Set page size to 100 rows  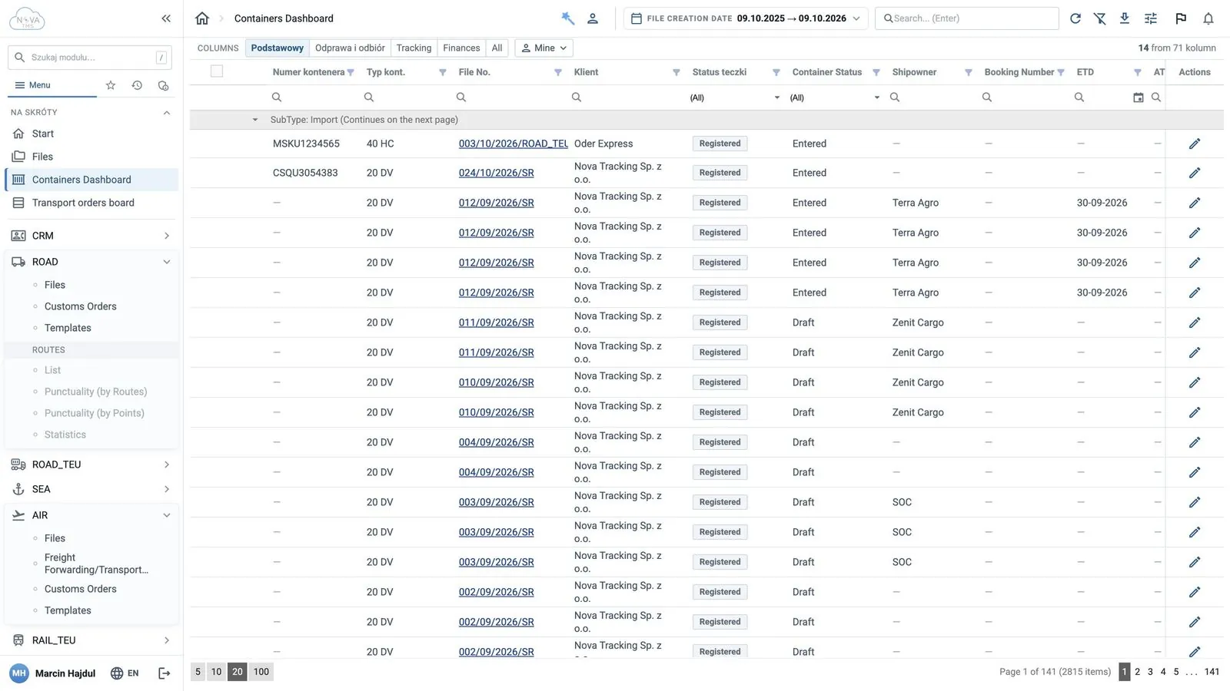(x=261, y=672)
